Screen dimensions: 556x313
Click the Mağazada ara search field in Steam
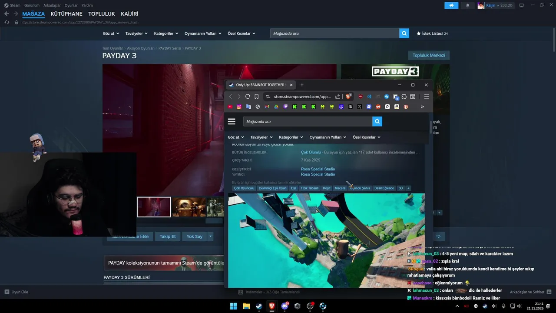(x=334, y=33)
